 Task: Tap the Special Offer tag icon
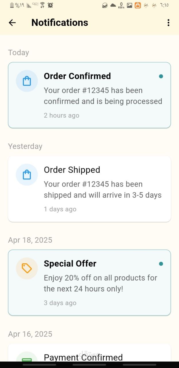click(x=27, y=269)
